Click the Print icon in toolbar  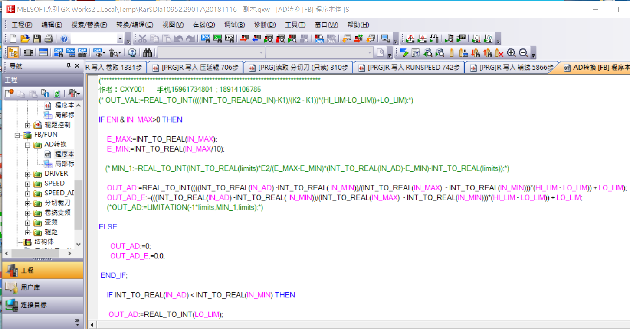tap(49, 39)
